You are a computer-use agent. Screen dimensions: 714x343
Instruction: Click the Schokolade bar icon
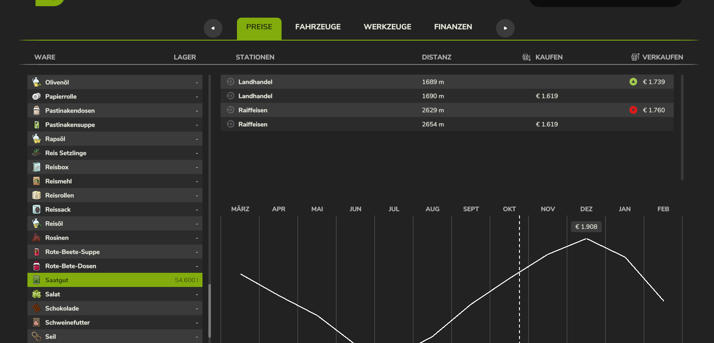click(x=37, y=308)
